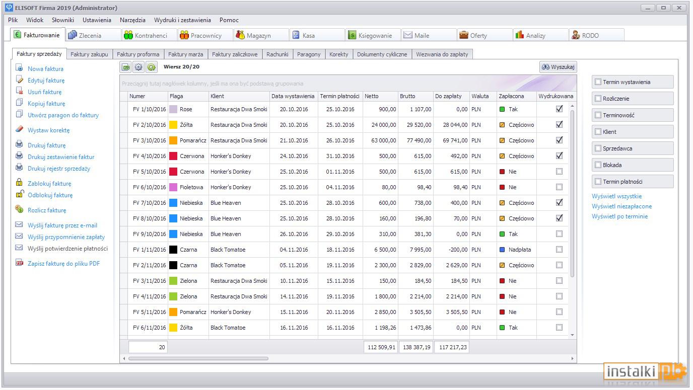Enable the Sprzedawca filter checkbox
The image size is (693, 390).
coord(598,148)
